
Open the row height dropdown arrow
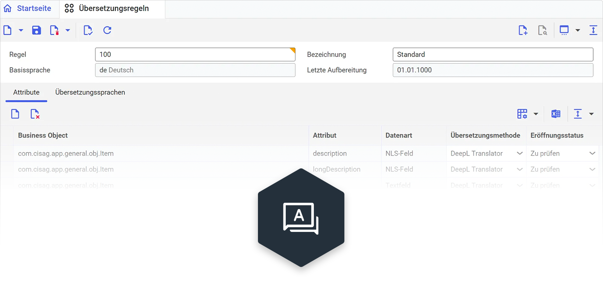click(x=592, y=114)
